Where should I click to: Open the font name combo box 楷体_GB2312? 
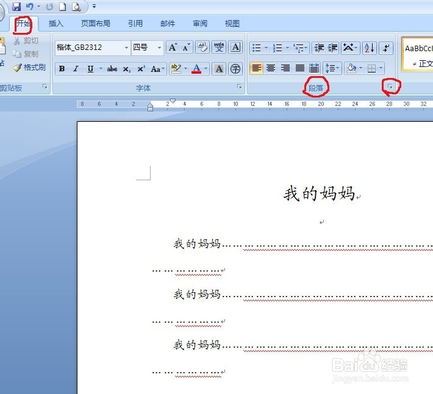coord(93,47)
